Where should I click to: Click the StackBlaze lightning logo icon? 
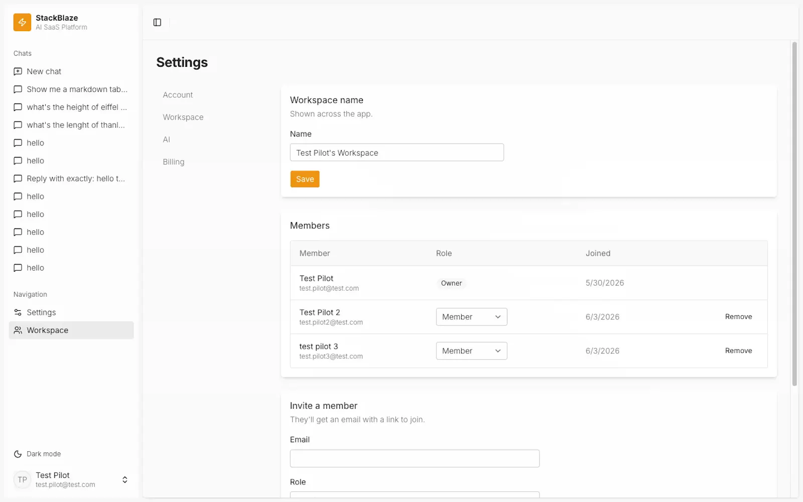coord(22,22)
